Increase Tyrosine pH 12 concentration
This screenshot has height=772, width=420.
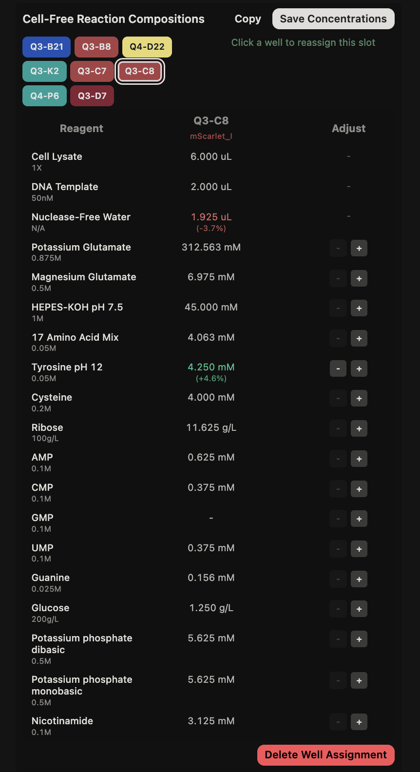coord(359,368)
